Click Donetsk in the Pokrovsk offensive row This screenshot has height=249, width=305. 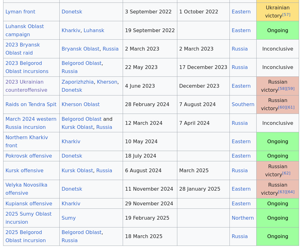pos(72,156)
